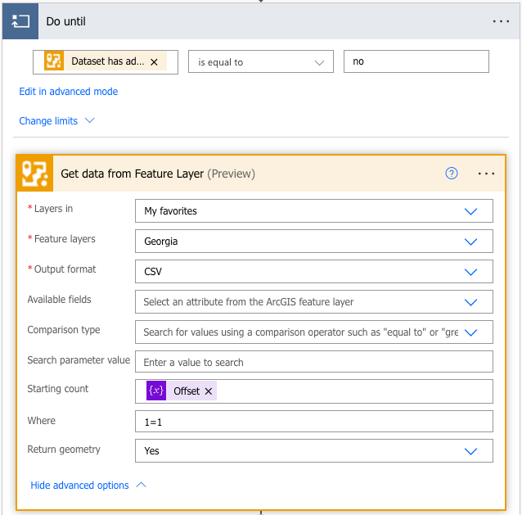
Task: Click the Offset variable icon
Action: pyautogui.click(x=156, y=391)
